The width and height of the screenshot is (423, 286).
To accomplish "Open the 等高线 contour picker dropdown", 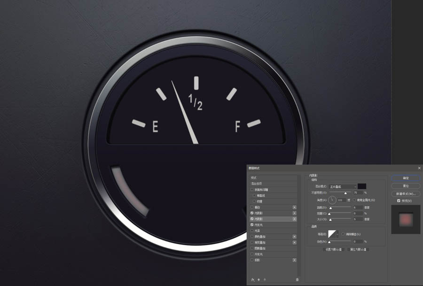I will pyautogui.click(x=337, y=234).
